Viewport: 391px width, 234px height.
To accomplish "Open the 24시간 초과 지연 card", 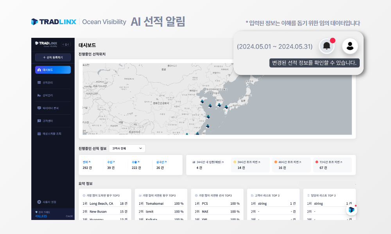I will 250,165.
